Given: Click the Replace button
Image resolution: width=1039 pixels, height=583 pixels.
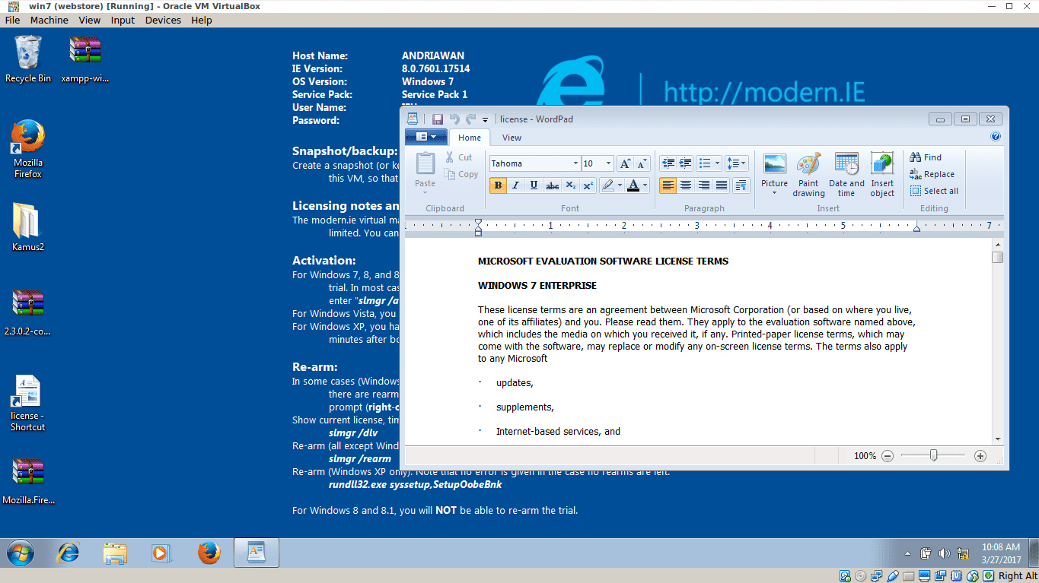Looking at the screenshot, I should click(932, 174).
